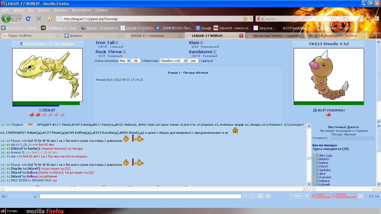Open new tab with plus button
The image size is (381, 214).
pos(372,36)
